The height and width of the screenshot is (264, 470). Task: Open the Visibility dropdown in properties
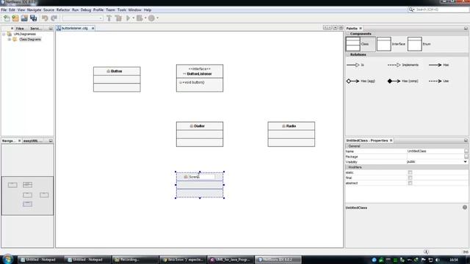(465, 161)
